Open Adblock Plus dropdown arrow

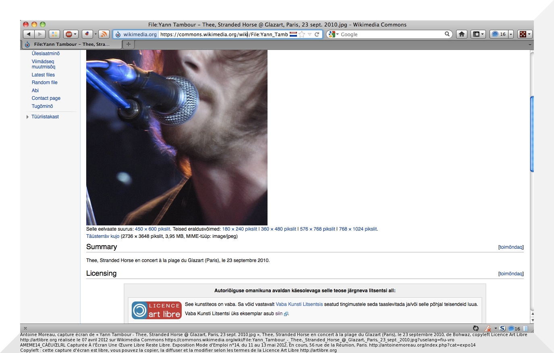[75, 34]
